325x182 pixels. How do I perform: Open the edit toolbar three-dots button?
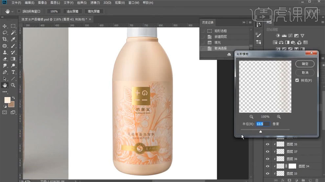click(x=5, y=92)
